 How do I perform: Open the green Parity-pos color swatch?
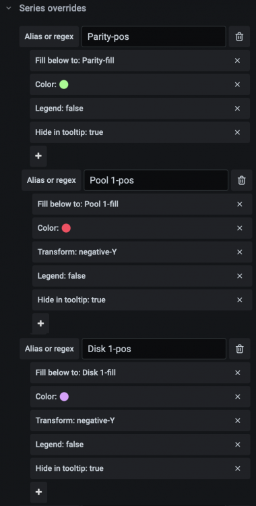(64, 84)
